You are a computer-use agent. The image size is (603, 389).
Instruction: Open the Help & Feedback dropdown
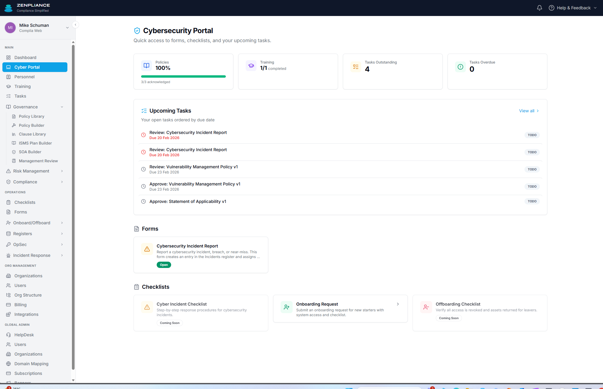pyautogui.click(x=573, y=8)
